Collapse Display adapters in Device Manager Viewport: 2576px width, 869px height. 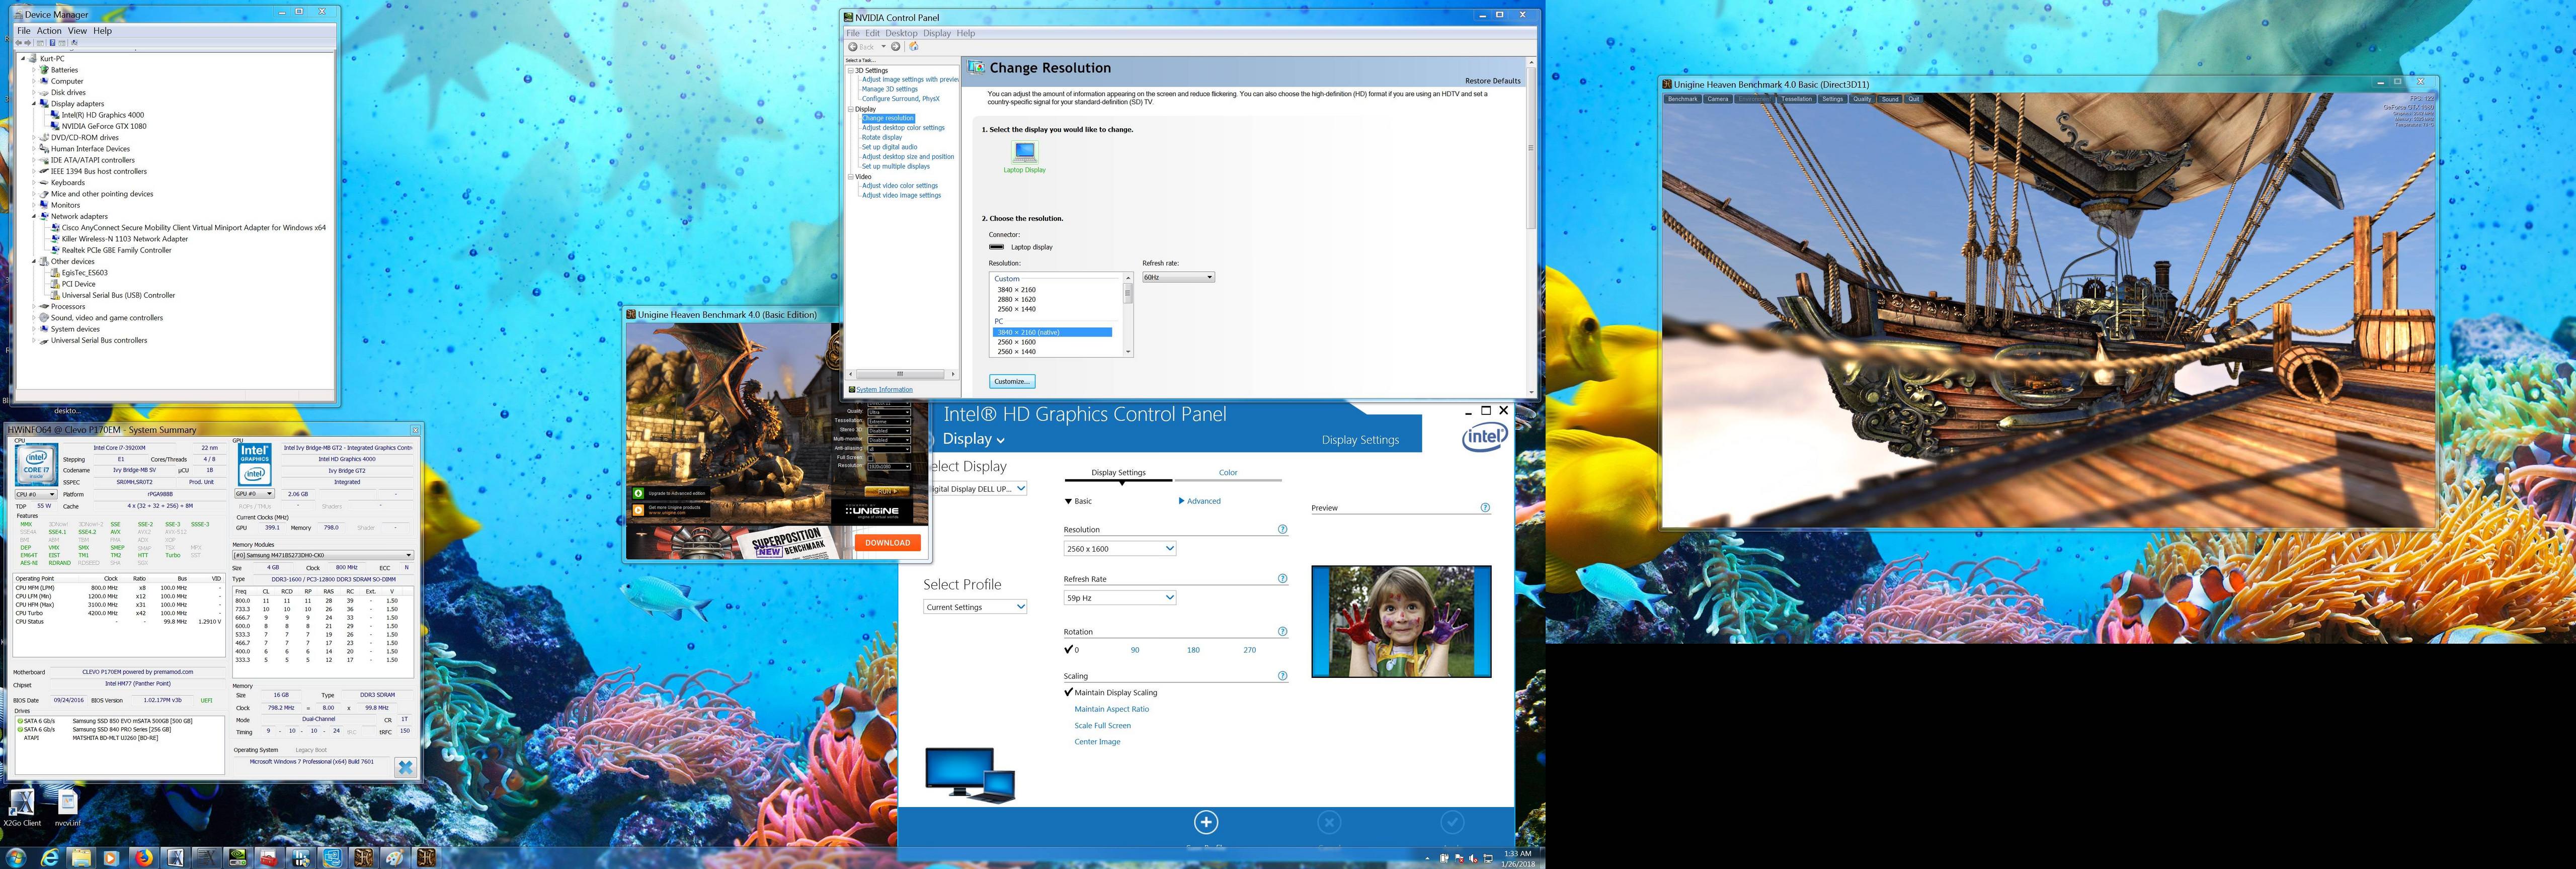pos(34,104)
